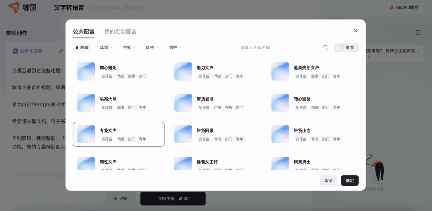
Task: Select the 知性女声 voice avatar
Action: tap(86, 163)
